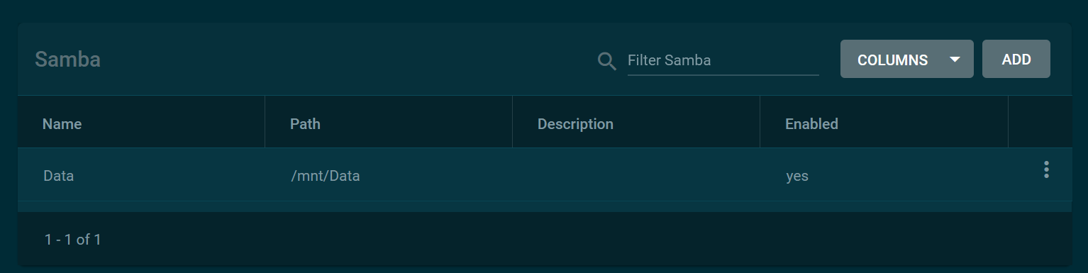Click the empty footer area right of pagination

click(589, 240)
